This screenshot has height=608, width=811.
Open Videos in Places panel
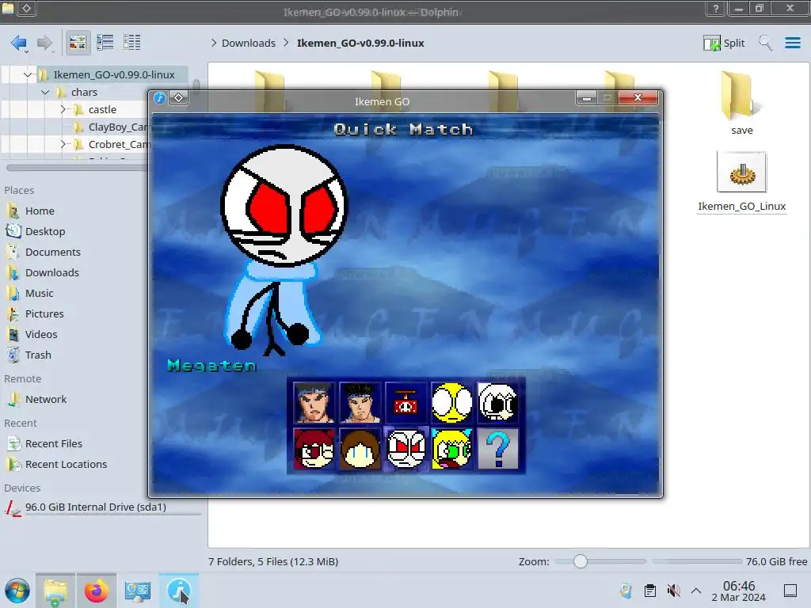click(x=41, y=335)
